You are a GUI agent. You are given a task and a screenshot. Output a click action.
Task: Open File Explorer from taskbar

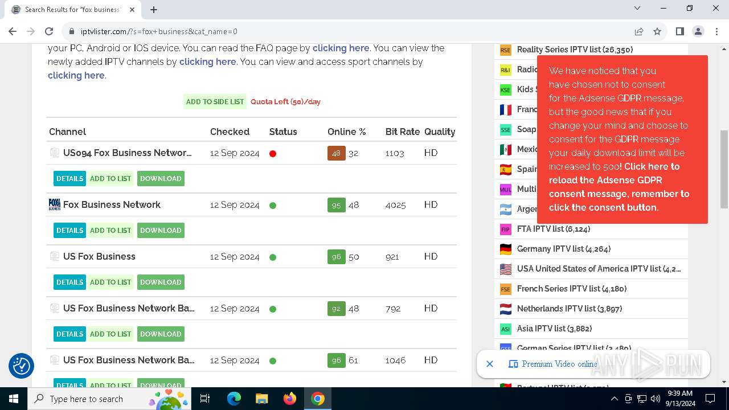coord(262,399)
